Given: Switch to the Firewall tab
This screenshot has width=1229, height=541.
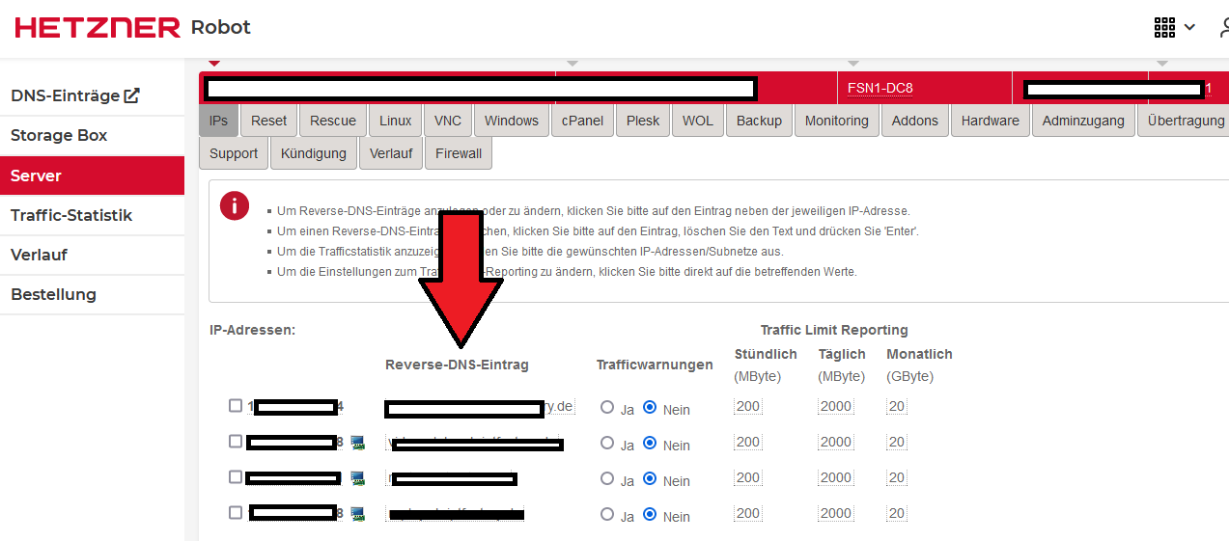Looking at the screenshot, I should [x=458, y=153].
